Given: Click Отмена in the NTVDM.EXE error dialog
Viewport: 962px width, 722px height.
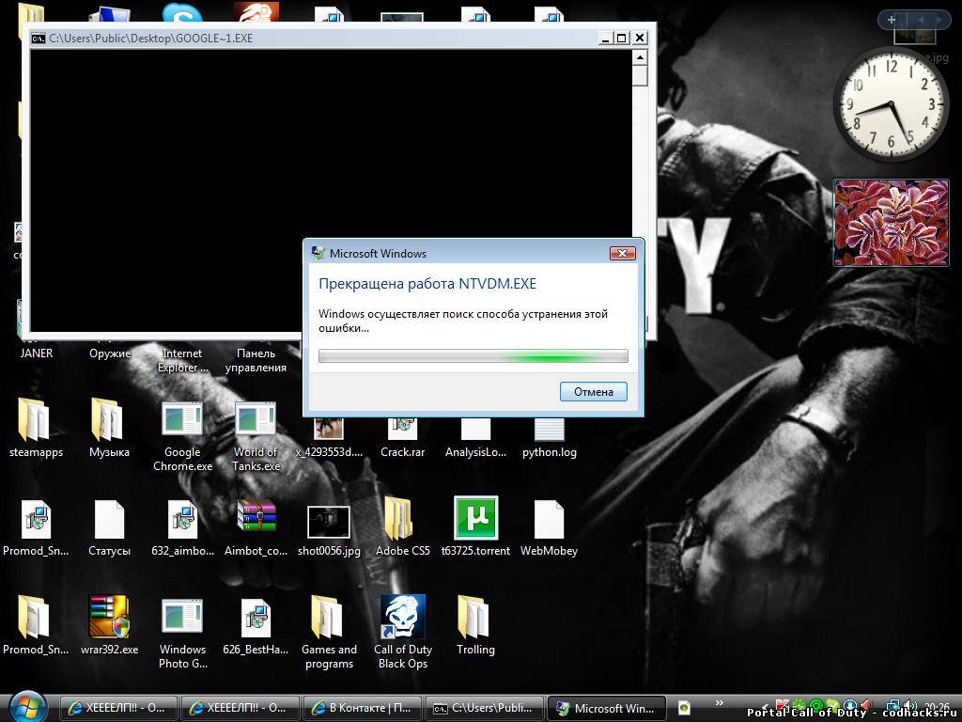Looking at the screenshot, I should click(x=594, y=392).
